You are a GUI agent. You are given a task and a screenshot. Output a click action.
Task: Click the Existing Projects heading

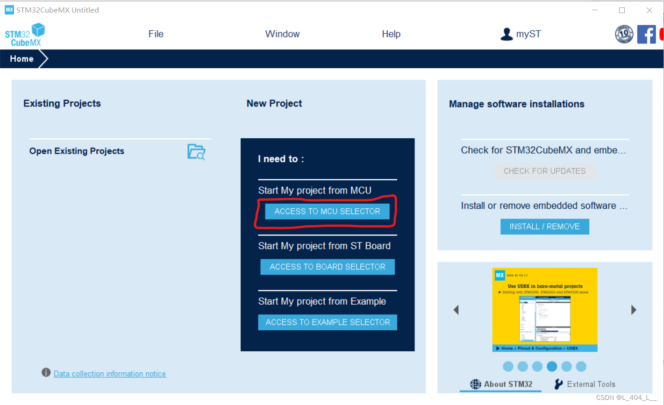(62, 104)
